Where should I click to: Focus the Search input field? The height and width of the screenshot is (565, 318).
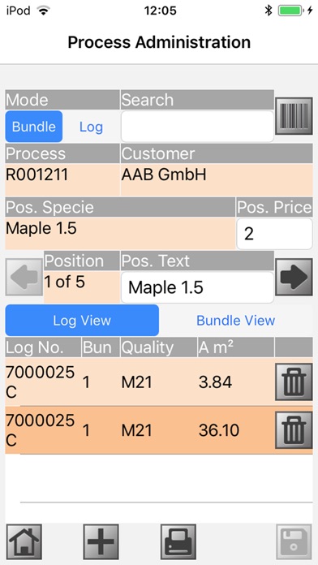(197, 127)
